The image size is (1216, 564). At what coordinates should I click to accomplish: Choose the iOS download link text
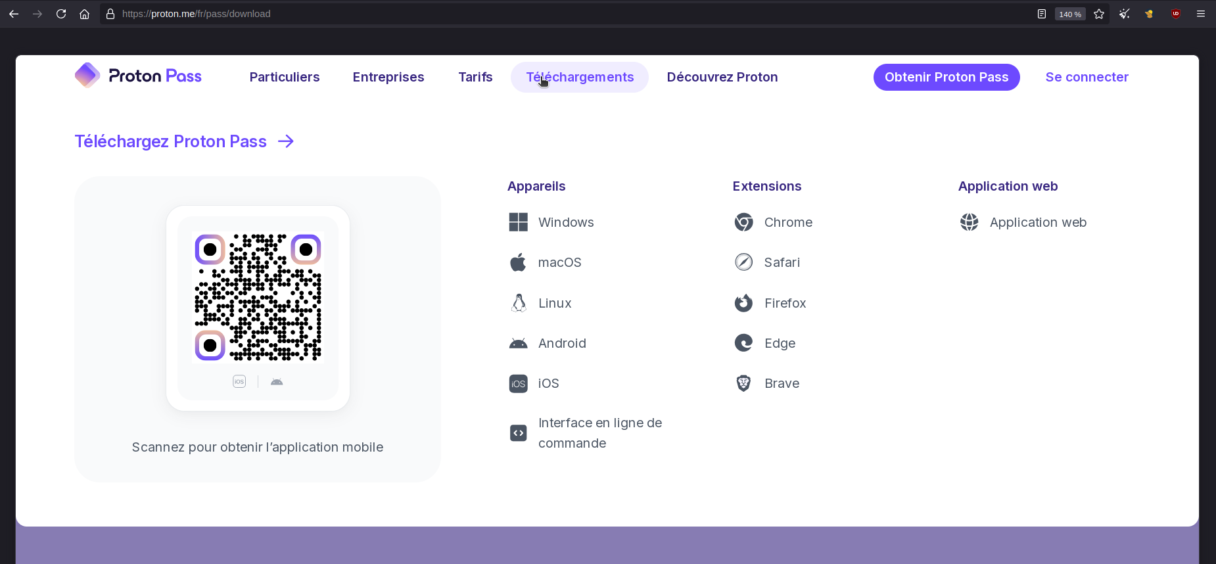point(549,383)
